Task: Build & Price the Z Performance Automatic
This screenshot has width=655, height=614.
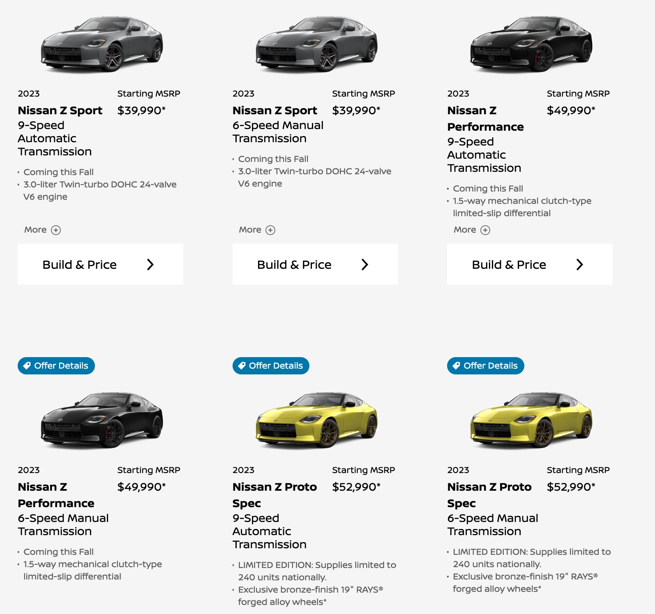Action: point(529,264)
